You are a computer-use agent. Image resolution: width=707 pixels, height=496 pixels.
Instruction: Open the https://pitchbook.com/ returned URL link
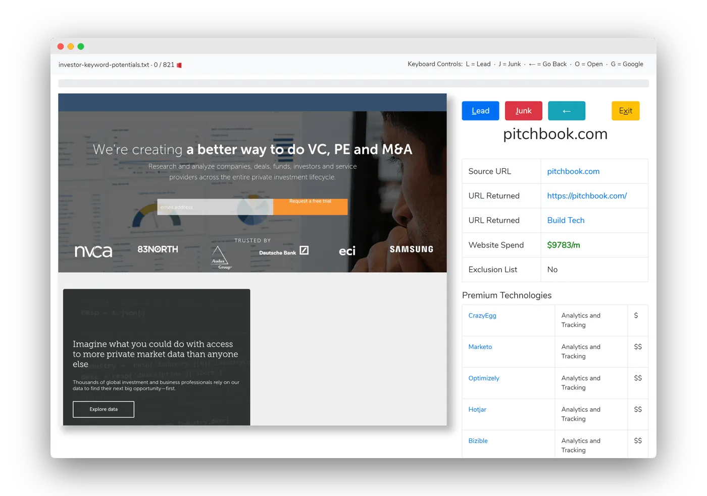587,196
